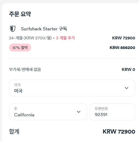Click the KRW 0 tax amount
Screen dimensions: 139x141
(128, 70)
